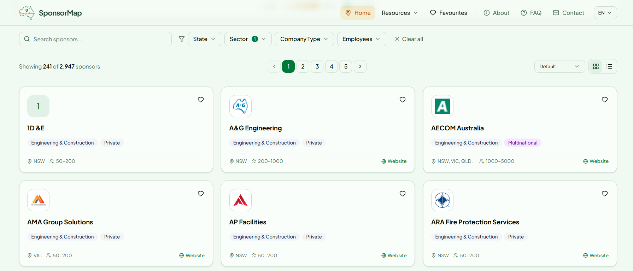
Task: Open ARA Fire Protection Services website link
Action: [596, 255]
